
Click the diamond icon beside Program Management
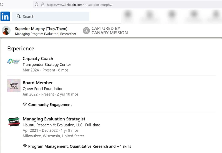point(25,146)
